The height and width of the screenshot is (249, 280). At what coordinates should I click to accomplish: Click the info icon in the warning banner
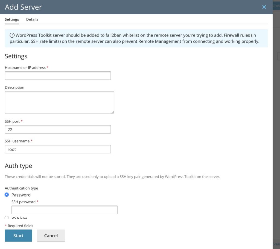12,35
